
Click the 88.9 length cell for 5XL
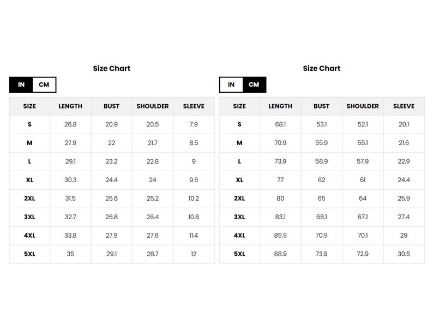280,254
